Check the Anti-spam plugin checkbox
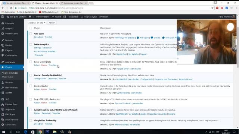 [31, 34]
